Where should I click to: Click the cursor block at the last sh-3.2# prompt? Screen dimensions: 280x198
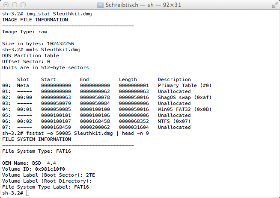[x=27, y=193]
